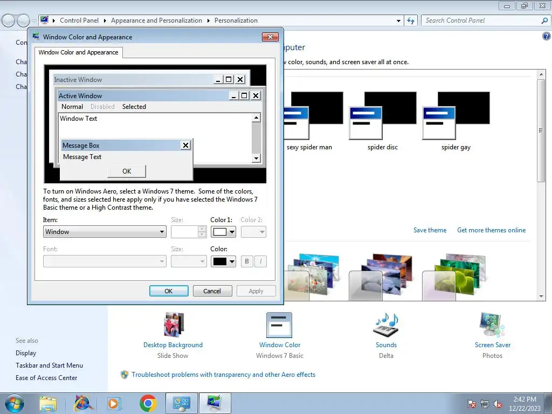Click Normal menu item in preview
This screenshot has width=552, height=414.
(x=72, y=107)
